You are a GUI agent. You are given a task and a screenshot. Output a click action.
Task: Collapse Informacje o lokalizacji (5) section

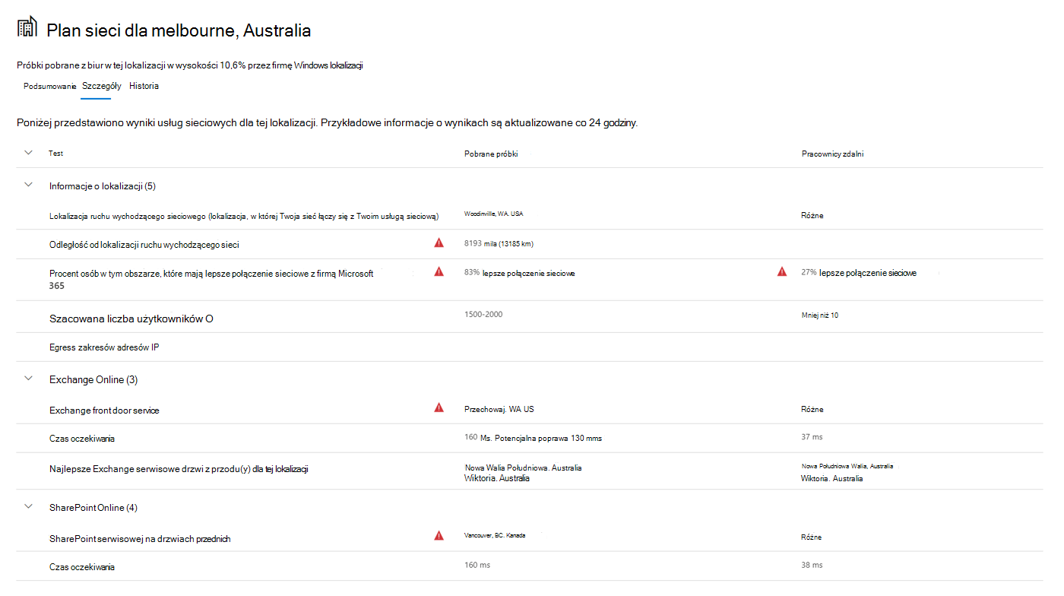[x=29, y=185]
